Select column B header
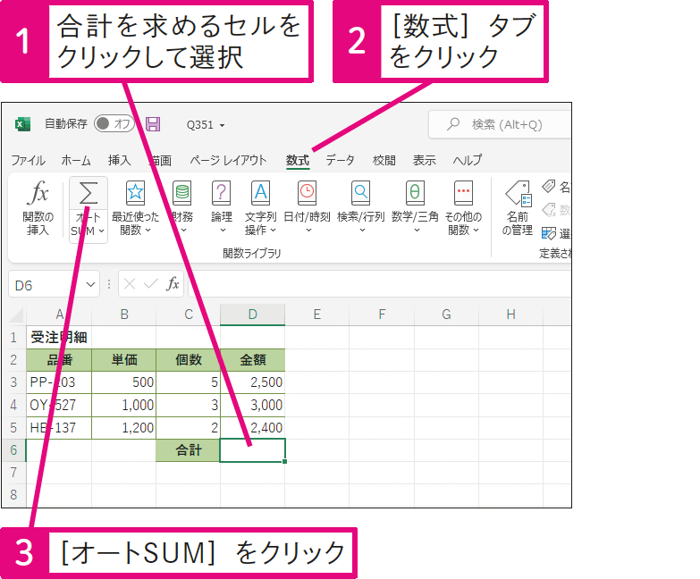The image size is (700, 579). click(x=124, y=315)
